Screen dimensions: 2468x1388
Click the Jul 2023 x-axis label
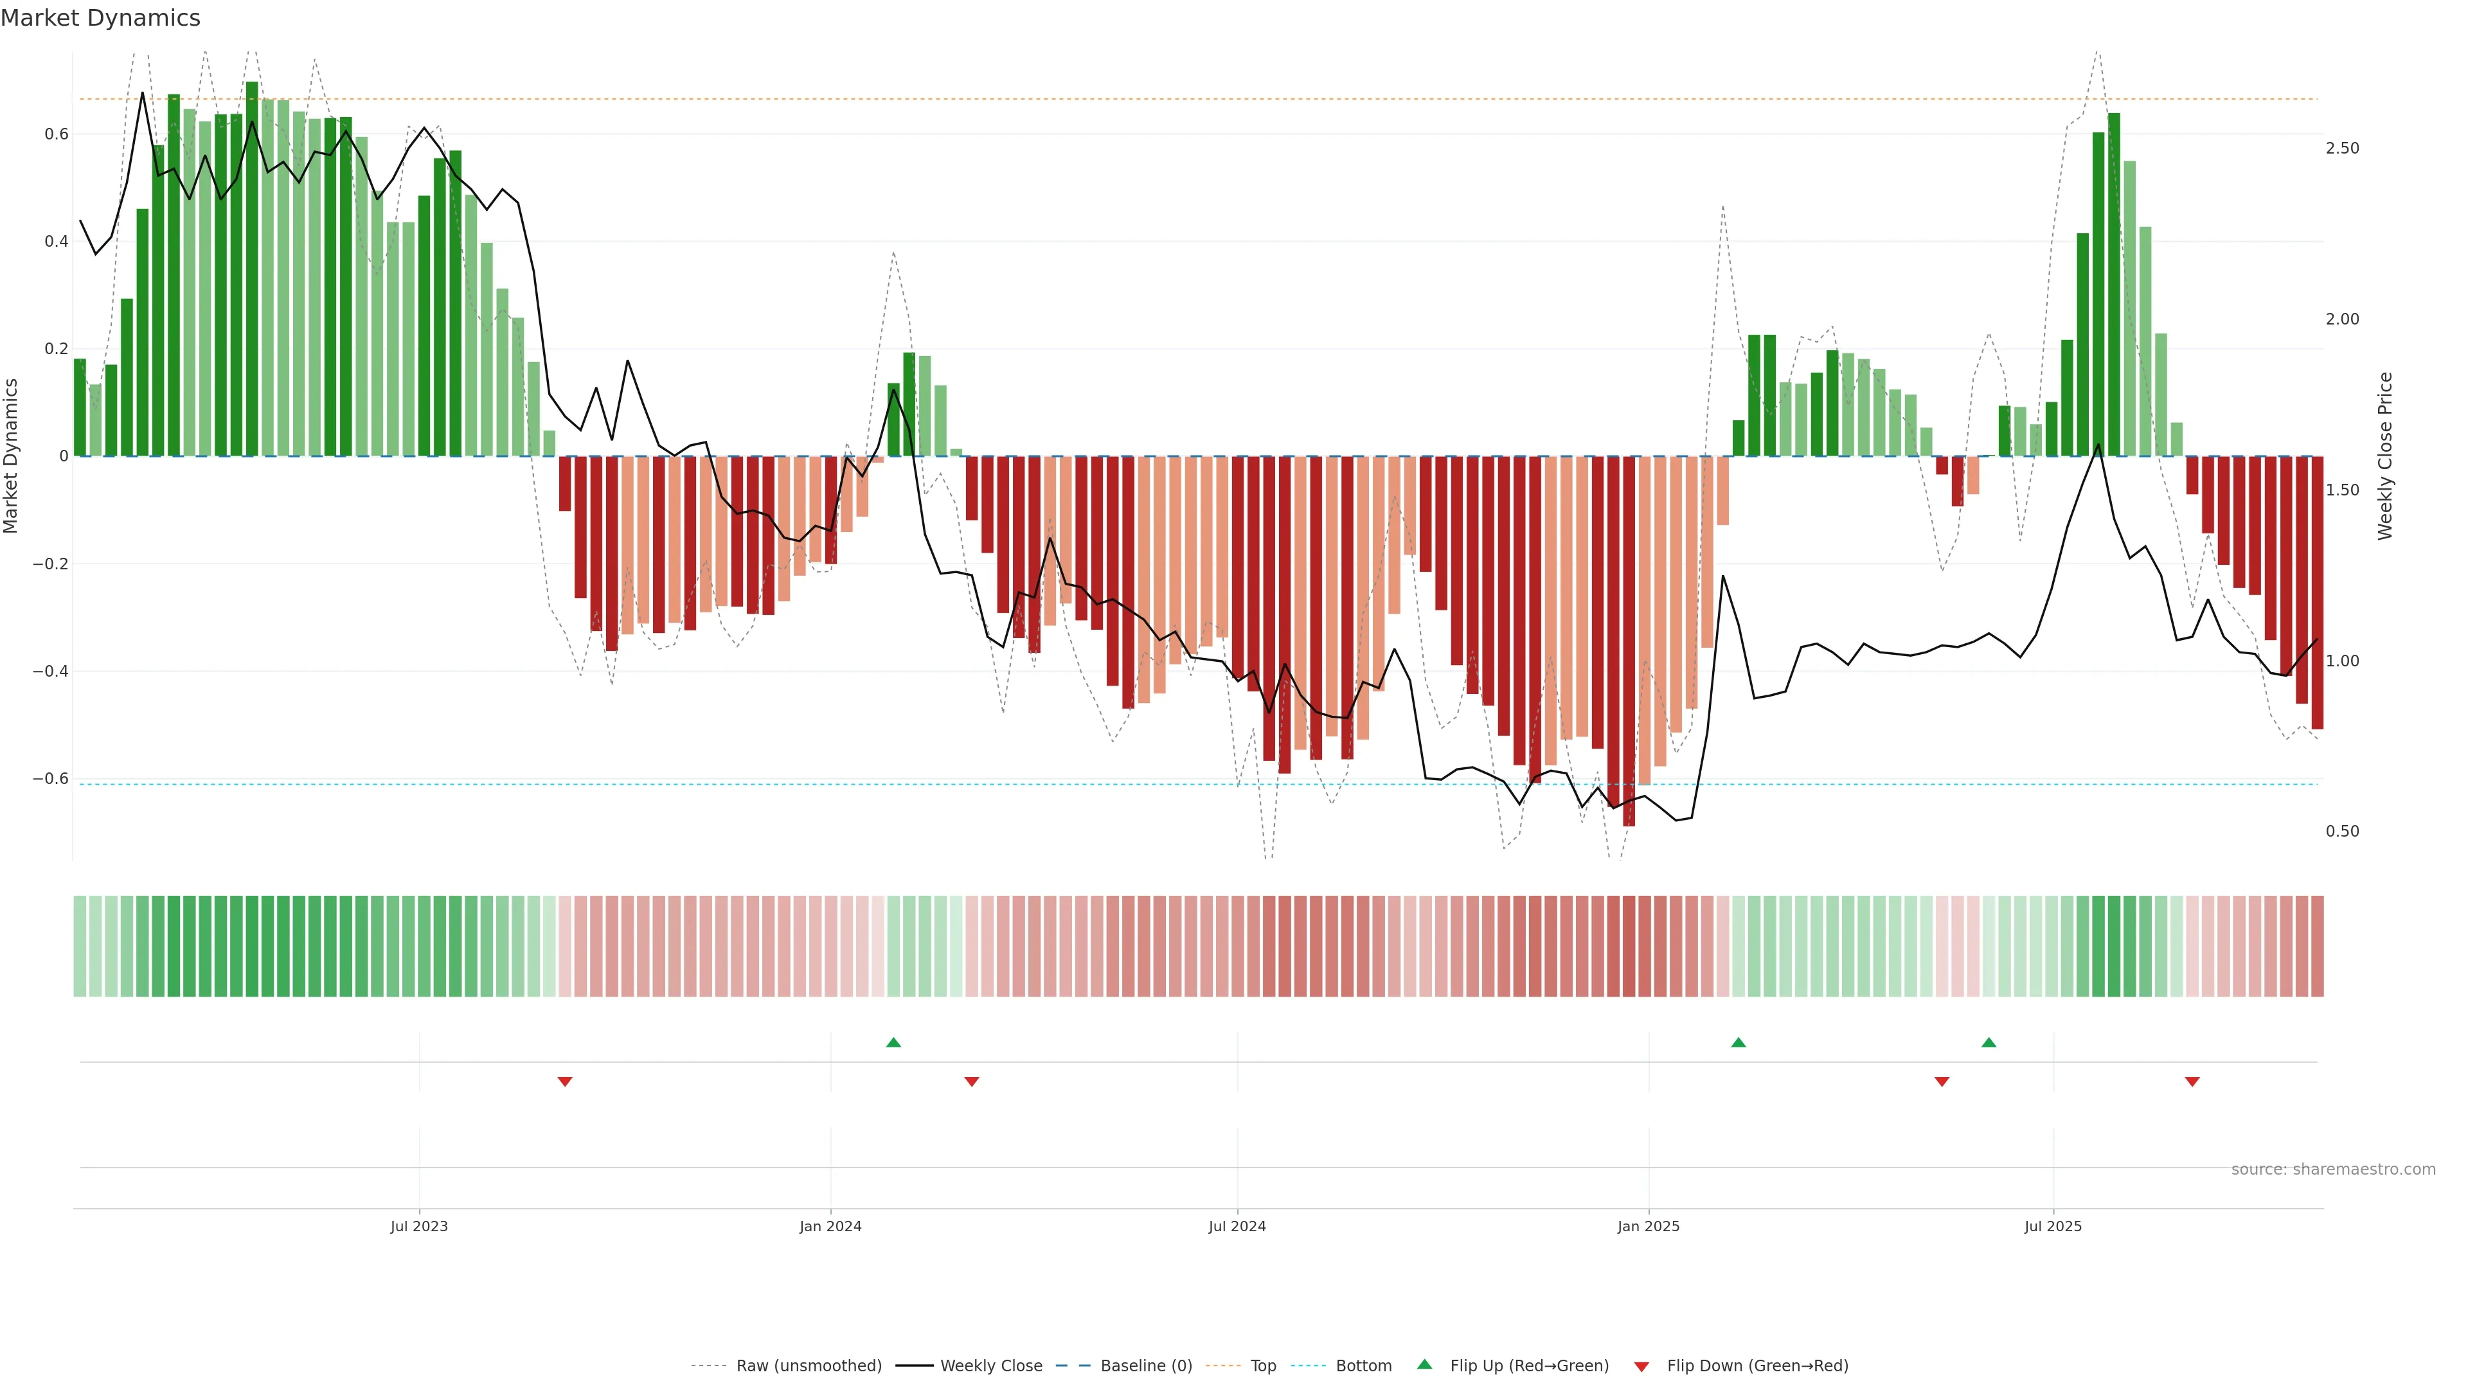tap(418, 1226)
